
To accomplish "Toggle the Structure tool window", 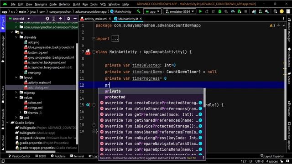I will pyautogui.click(x=3, y=143).
